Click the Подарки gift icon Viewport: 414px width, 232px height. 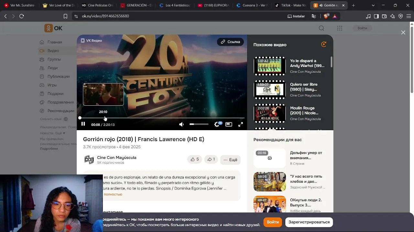(42, 93)
